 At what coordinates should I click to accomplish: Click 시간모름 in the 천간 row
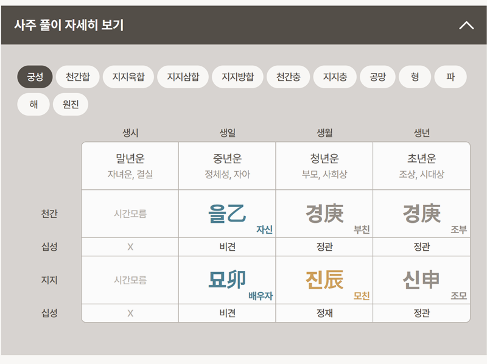(x=130, y=214)
